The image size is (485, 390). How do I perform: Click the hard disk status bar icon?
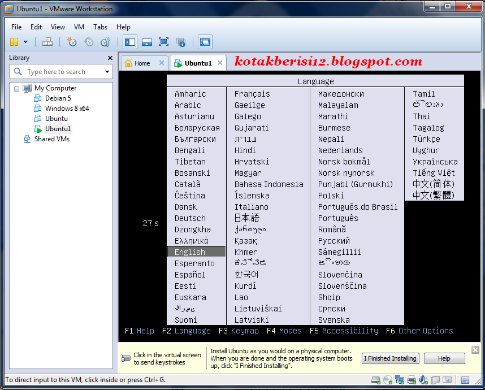pos(375,380)
